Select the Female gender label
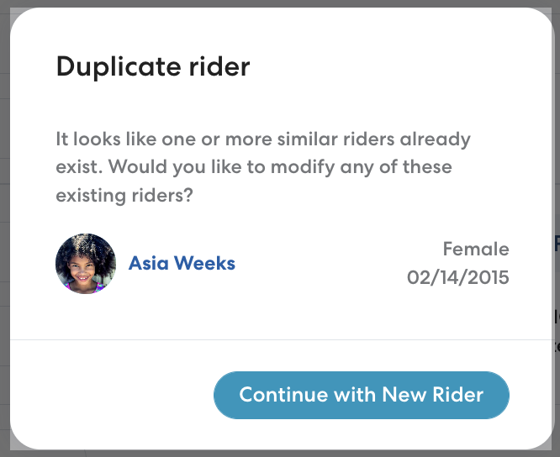The image size is (560, 457). [476, 249]
